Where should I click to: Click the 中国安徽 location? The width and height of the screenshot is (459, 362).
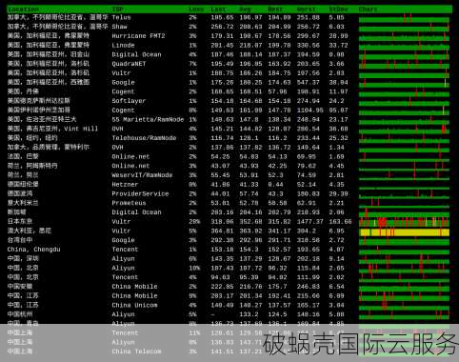[20, 287]
